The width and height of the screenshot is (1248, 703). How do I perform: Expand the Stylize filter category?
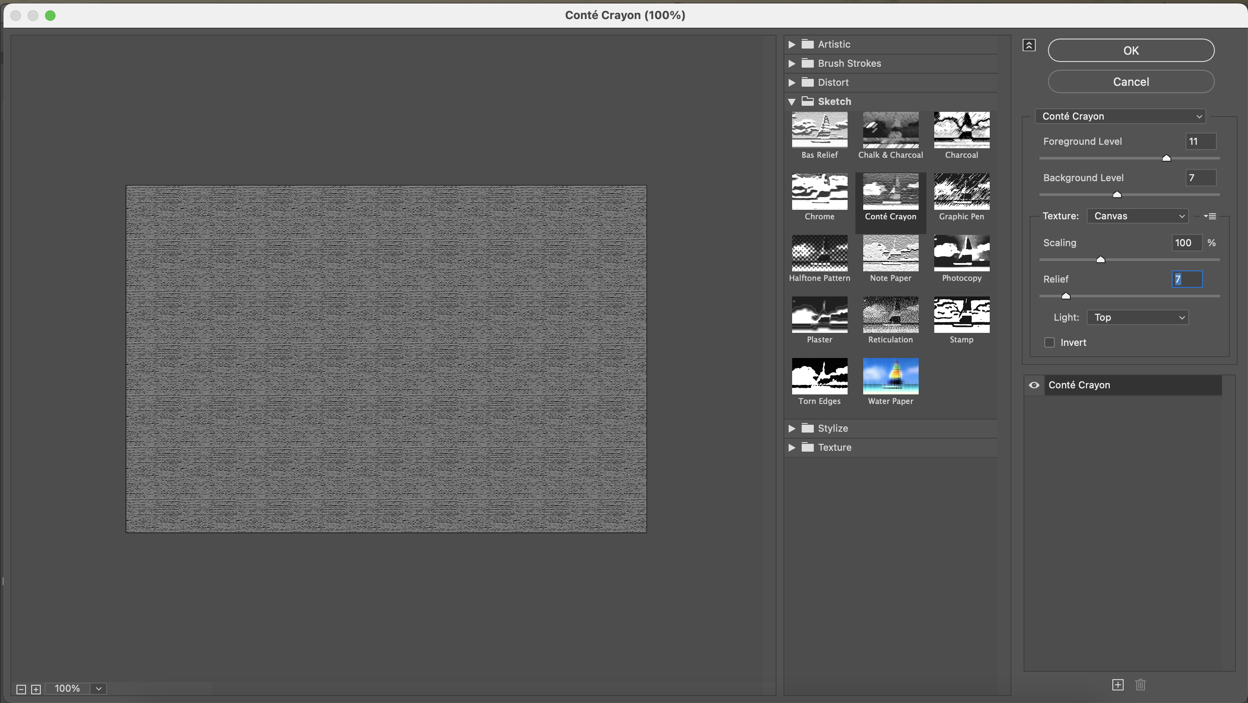[792, 428]
